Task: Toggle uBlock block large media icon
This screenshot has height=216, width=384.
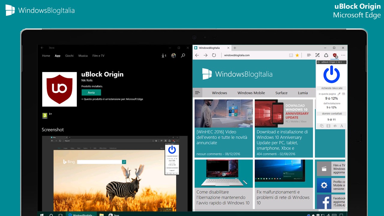Action: (x=328, y=126)
